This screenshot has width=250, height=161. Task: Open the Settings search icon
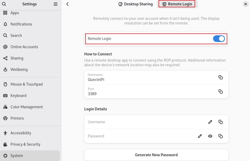pos(4,4)
